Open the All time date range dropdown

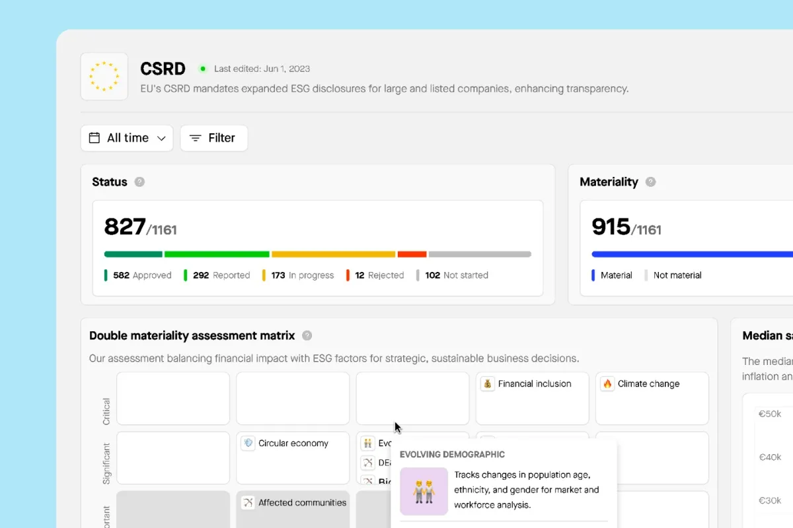[x=127, y=138]
